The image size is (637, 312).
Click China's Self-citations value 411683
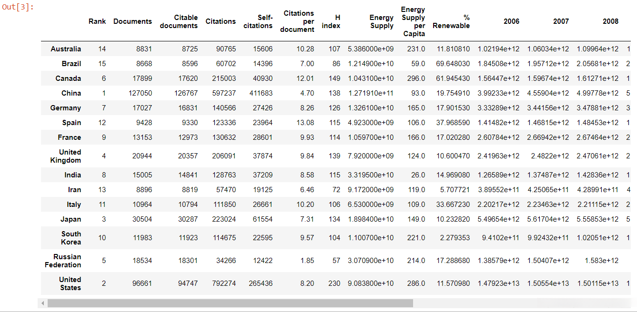coord(261,93)
